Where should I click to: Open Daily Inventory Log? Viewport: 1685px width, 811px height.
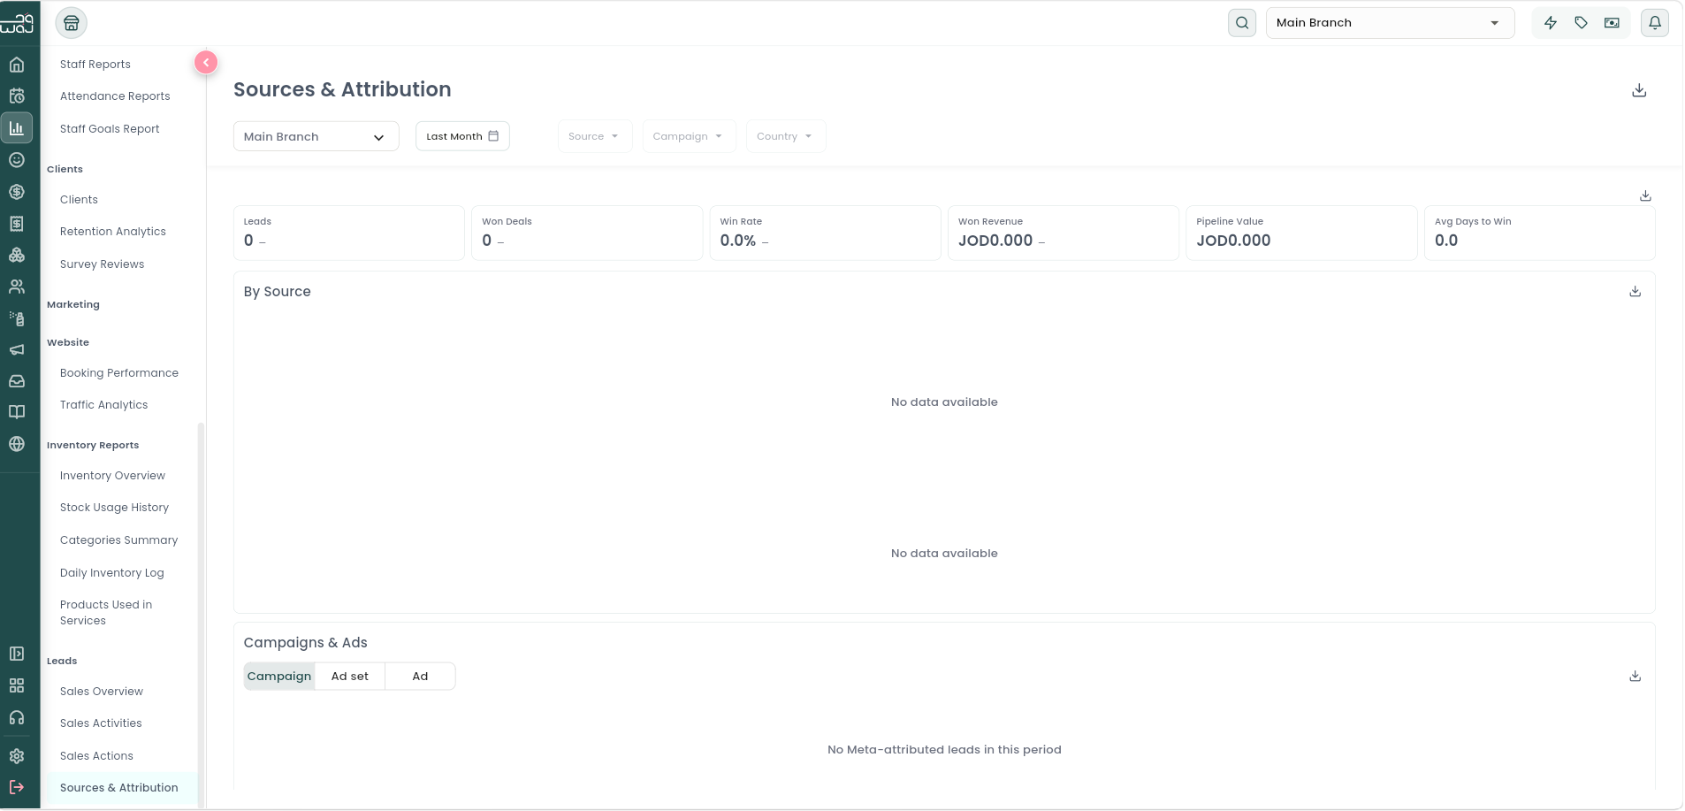pyautogui.click(x=112, y=573)
